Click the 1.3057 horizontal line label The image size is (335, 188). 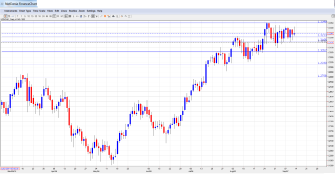(x=322, y=50)
